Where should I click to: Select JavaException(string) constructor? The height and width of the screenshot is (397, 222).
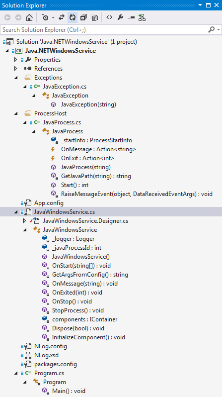[88, 104]
